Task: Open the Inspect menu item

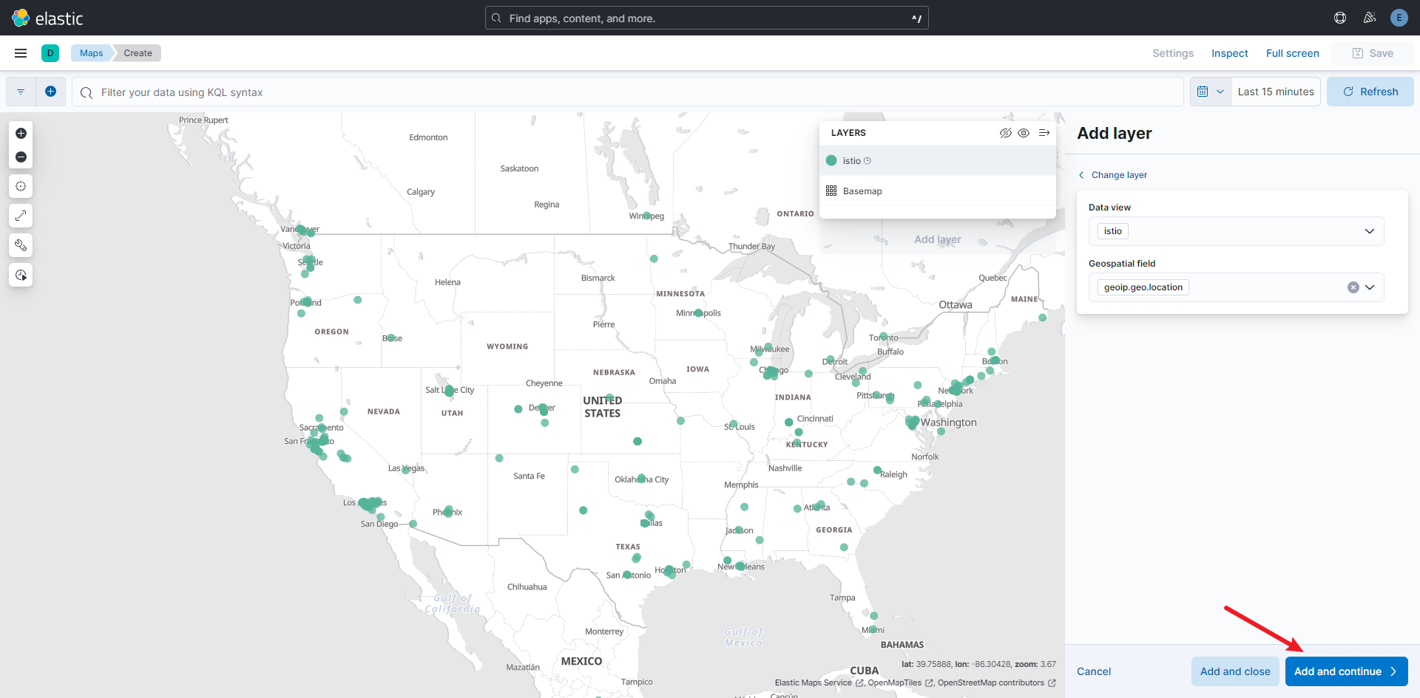Action: [x=1229, y=52]
